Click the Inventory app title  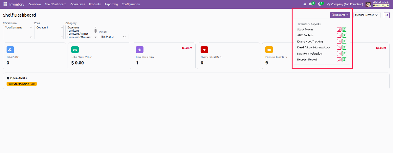(17, 4)
